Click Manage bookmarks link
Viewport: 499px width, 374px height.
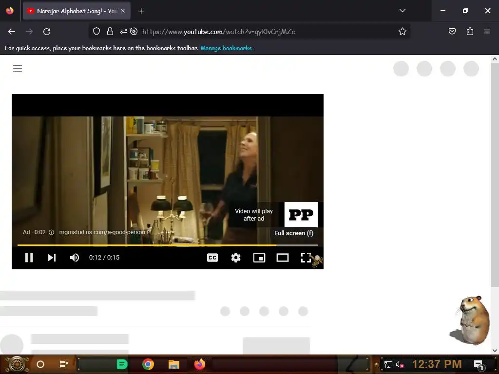tap(228, 48)
